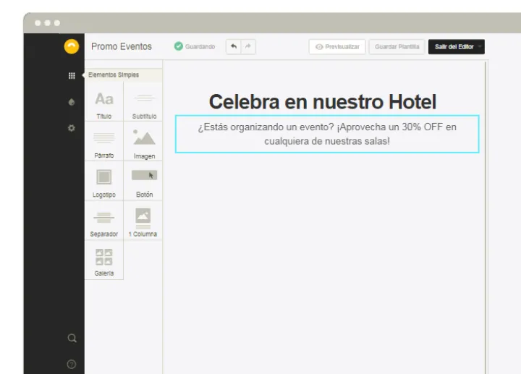The width and height of the screenshot is (521, 374).
Task: Click the Previsualizar button
Action: point(337,47)
